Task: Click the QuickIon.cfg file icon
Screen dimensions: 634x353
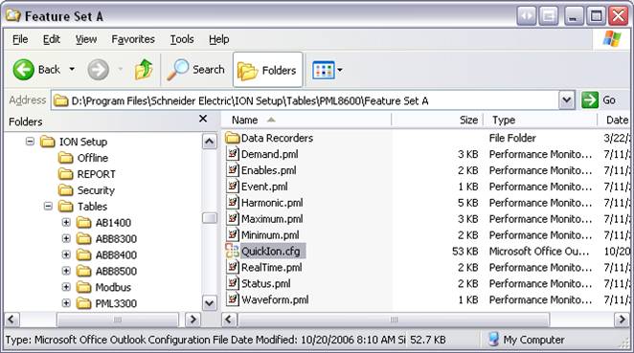Action: coord(233,251)
